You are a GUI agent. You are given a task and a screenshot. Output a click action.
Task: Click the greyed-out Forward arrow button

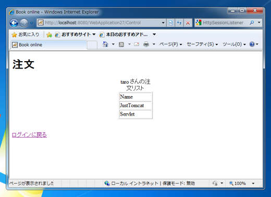[x=24, y=23]
